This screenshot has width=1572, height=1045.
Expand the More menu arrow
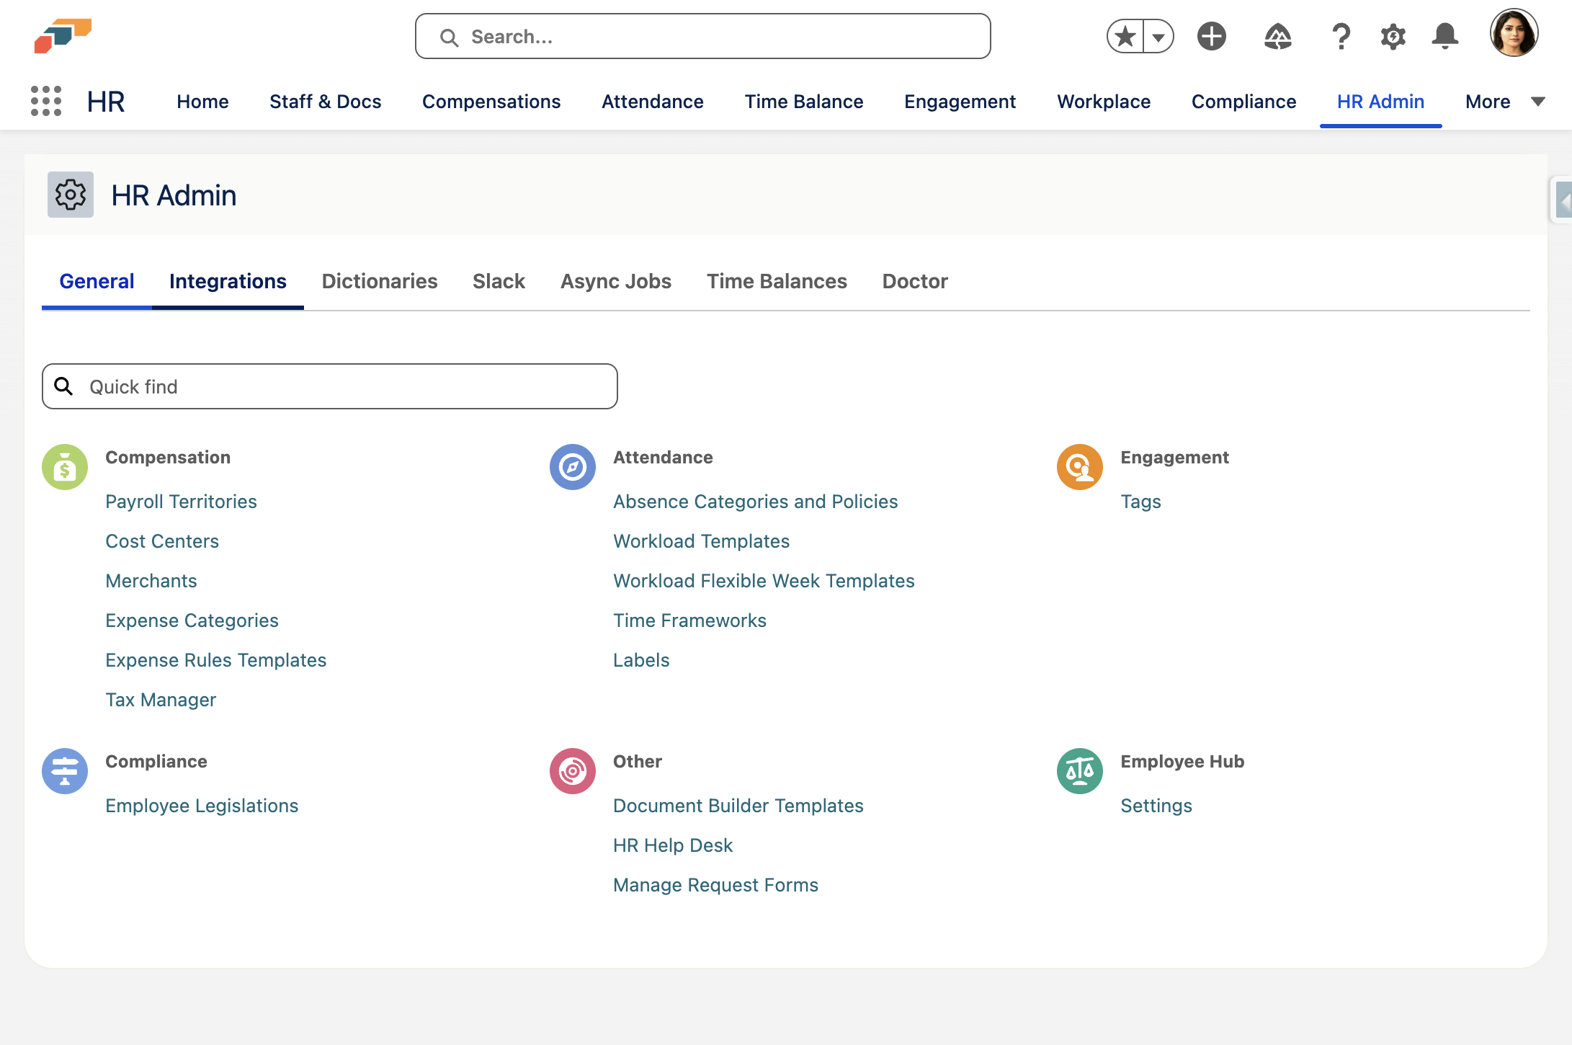pyautogui.click(x=1538, y=102)
